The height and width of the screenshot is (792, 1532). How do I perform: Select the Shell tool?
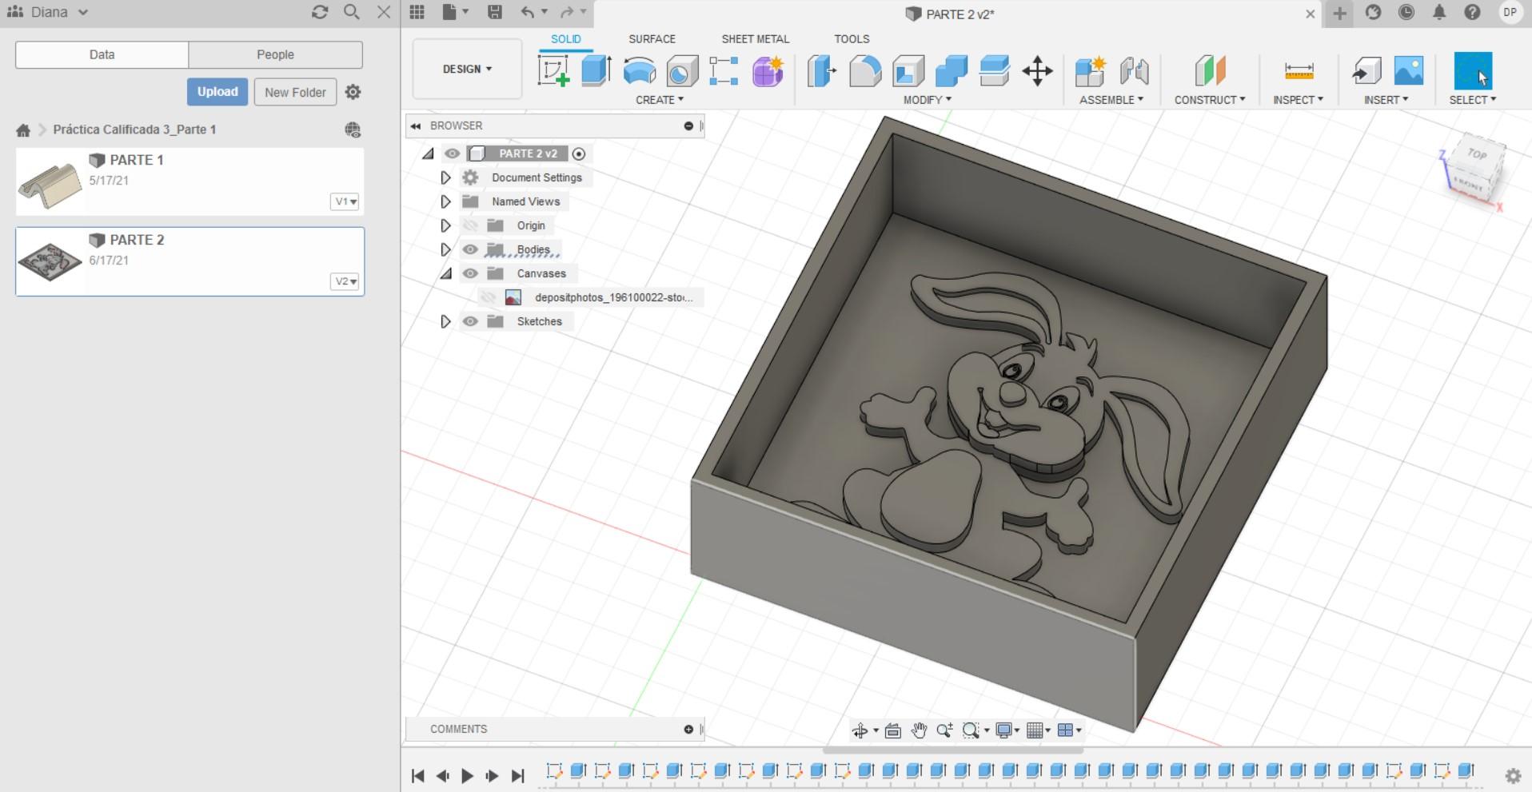click(x=908, y=70)
